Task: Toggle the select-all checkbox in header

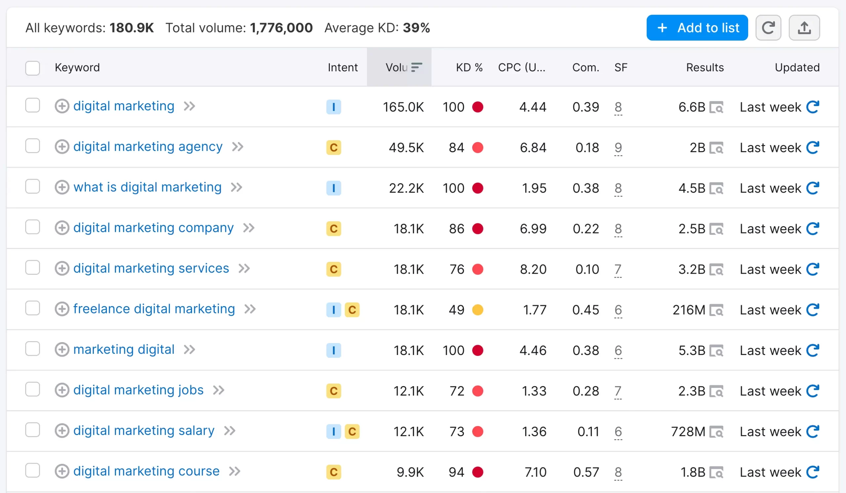Action: click(33, 68)
